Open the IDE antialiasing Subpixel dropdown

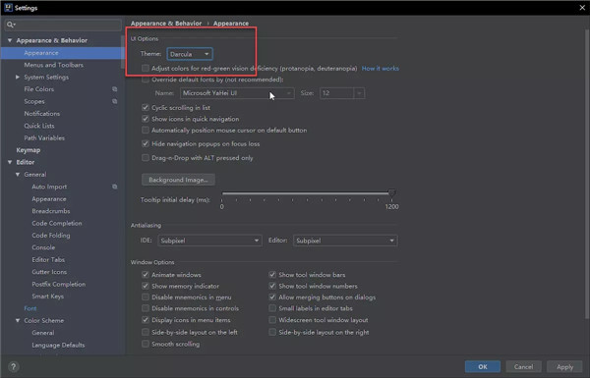210,241
